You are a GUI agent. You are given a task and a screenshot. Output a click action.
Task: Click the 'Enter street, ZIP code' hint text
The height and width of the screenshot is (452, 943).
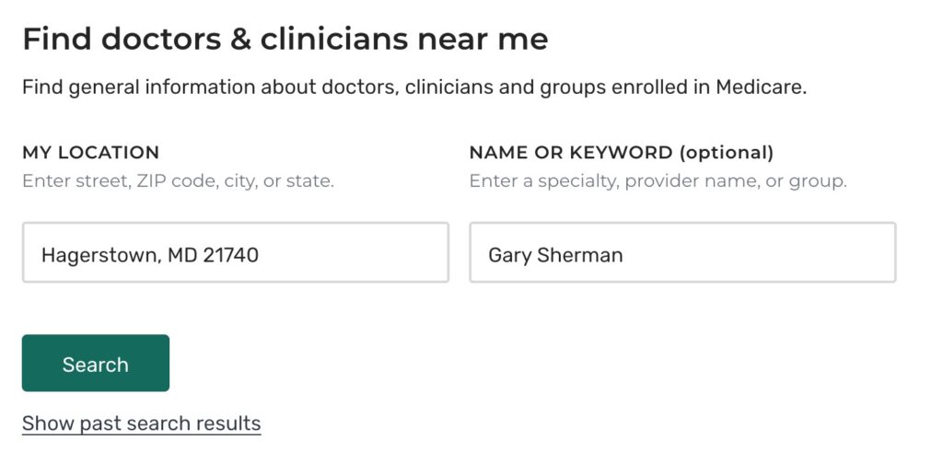(178, 180)
